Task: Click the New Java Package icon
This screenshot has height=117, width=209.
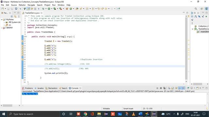Action: [x=67, y=9]
